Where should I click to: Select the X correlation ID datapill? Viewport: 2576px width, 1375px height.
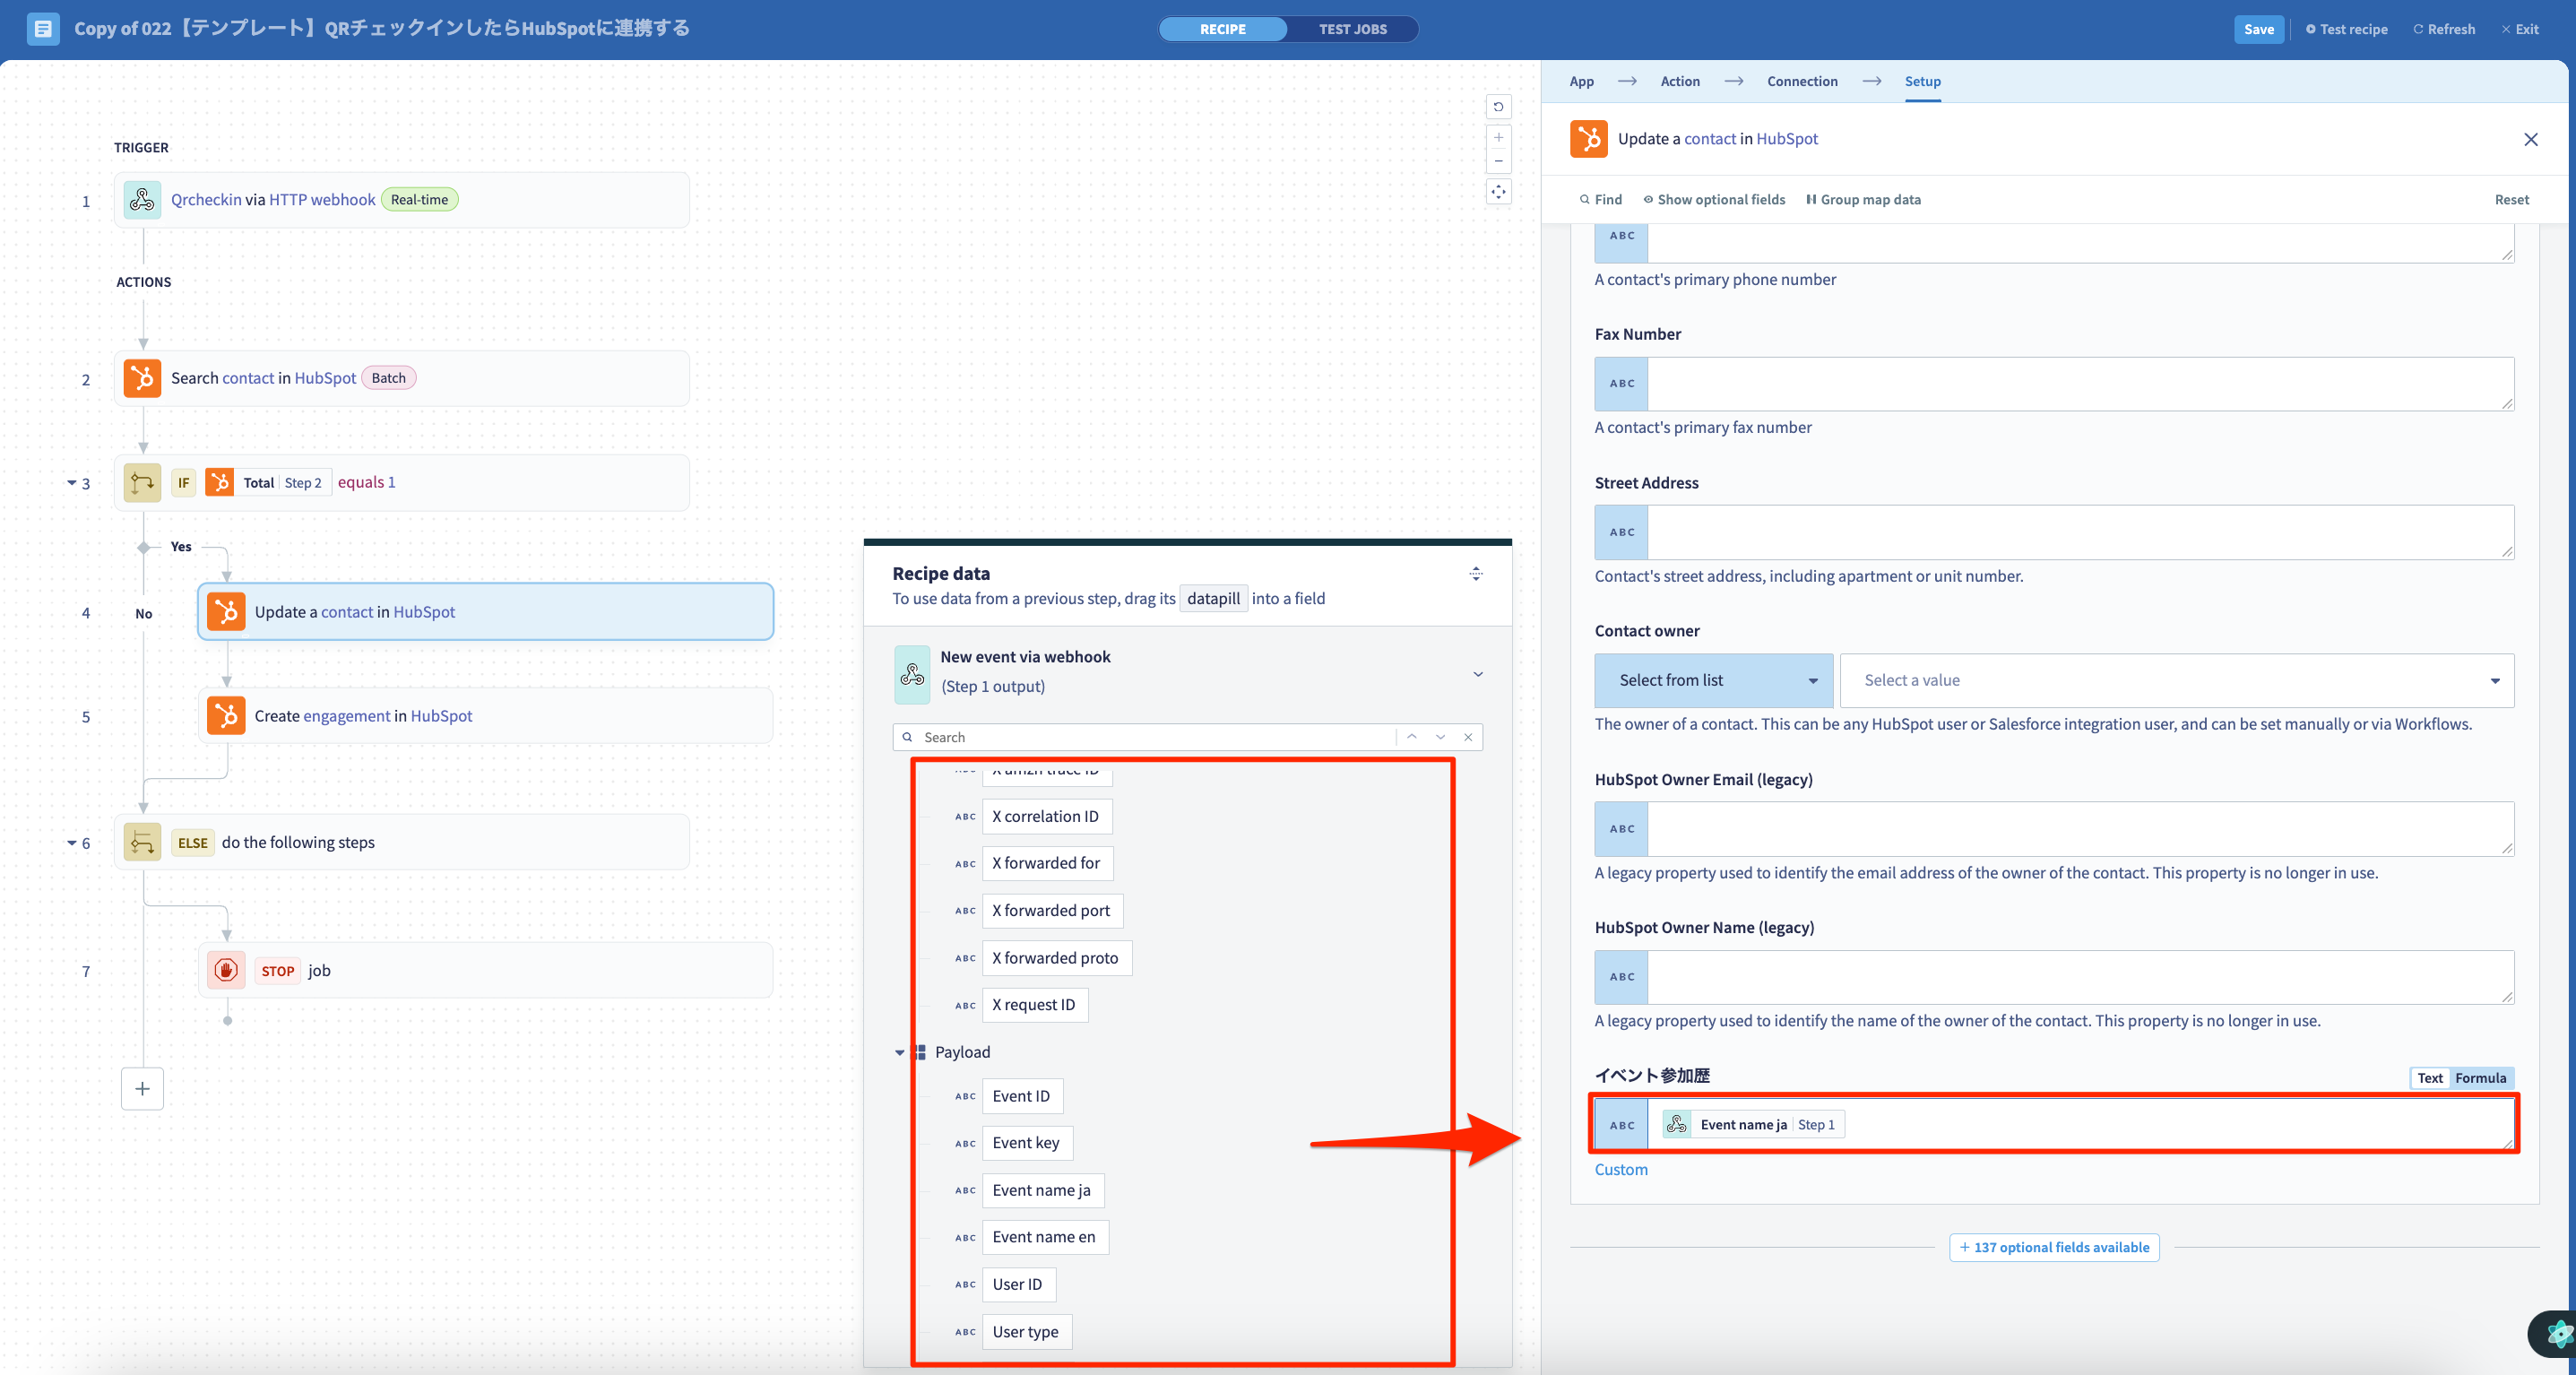pyautogui.click(x=1046, y=816)
